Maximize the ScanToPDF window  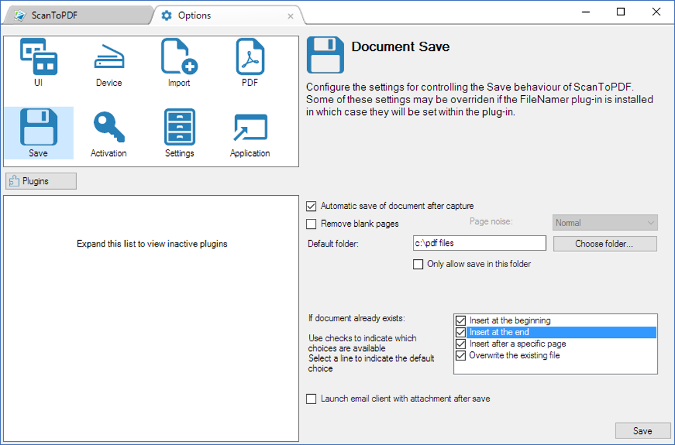click(621, 12)
